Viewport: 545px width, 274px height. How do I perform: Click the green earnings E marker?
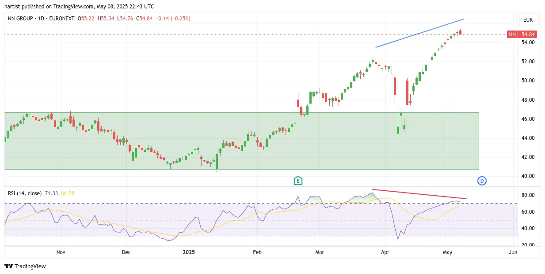point(298,181)
